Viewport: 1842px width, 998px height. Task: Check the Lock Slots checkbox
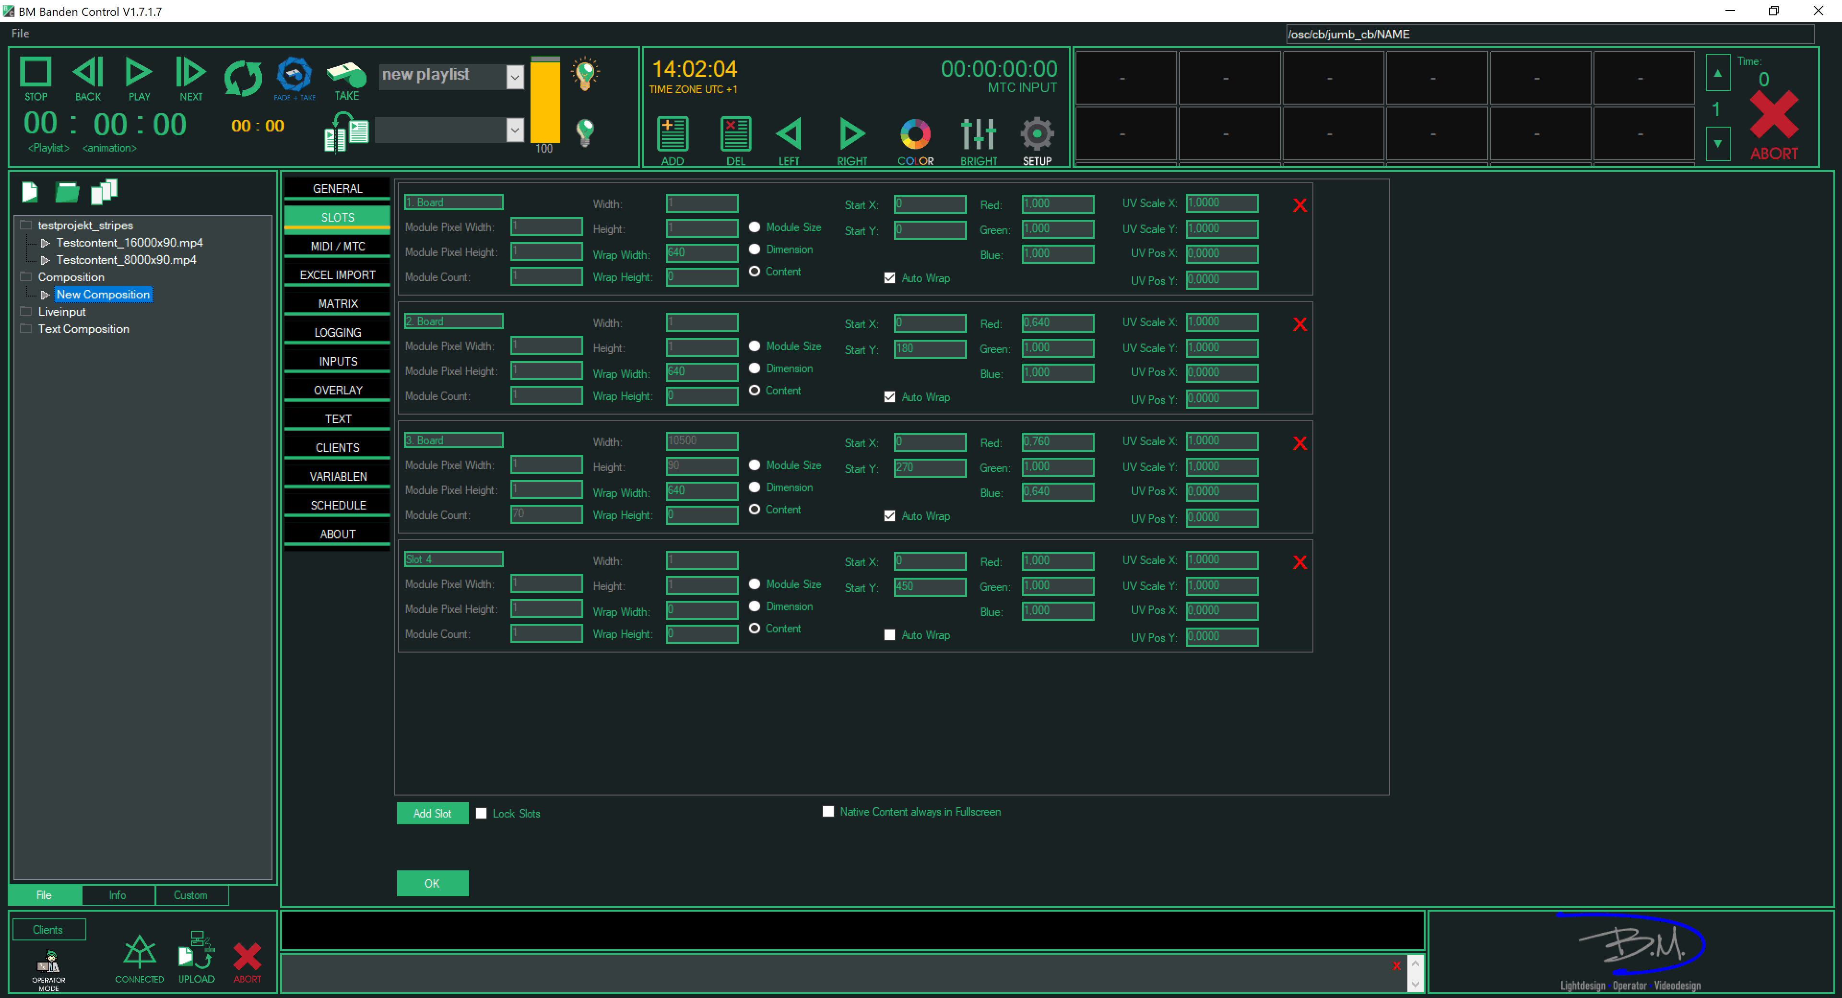coord(481,813)
